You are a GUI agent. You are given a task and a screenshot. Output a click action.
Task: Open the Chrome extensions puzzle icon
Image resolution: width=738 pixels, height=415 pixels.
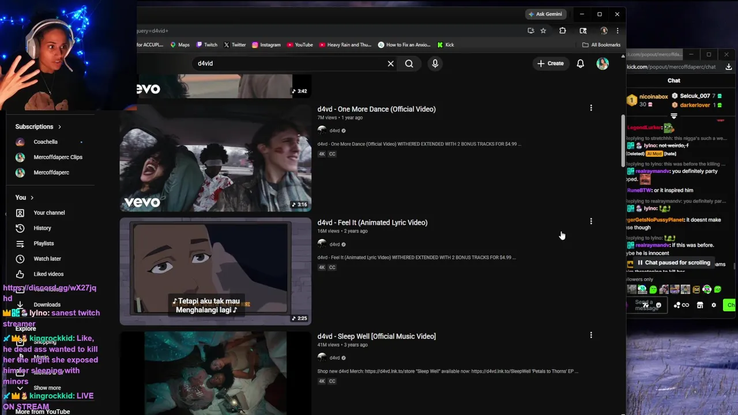[563, 31]
